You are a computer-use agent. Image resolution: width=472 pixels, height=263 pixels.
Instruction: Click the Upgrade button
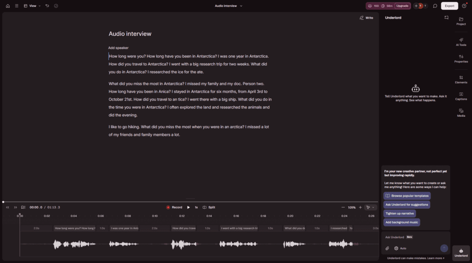402,6
